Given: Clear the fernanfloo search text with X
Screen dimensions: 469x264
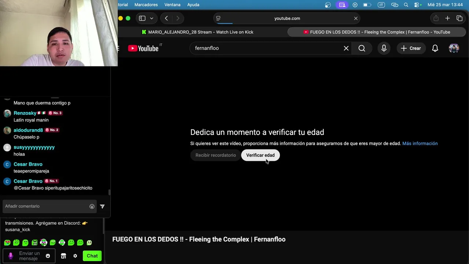Looking at the screenshot, I should coord(346,48).
